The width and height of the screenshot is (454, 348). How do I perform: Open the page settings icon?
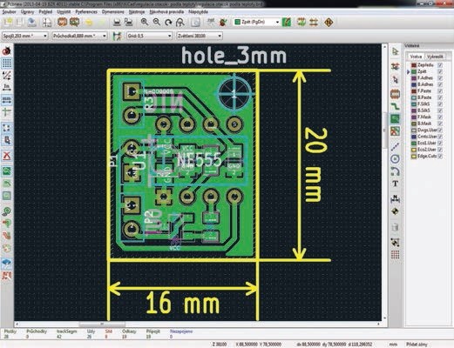(47, 23)
